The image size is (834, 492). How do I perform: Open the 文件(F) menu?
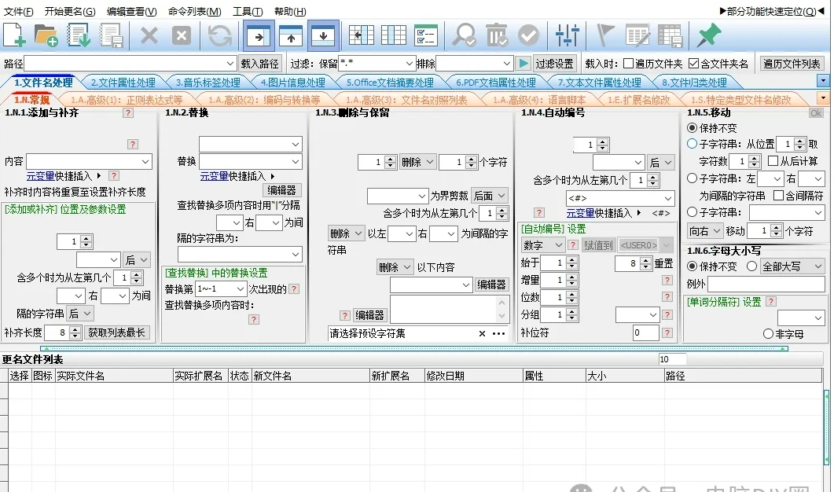click(x=19, y=12)
